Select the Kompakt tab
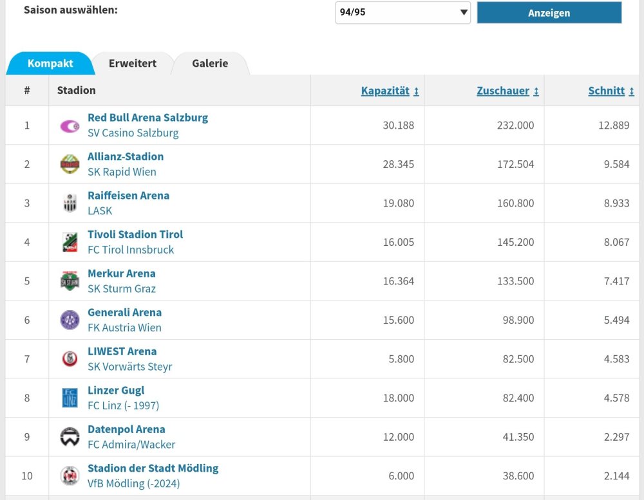 pos(50,64)
